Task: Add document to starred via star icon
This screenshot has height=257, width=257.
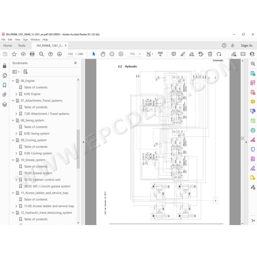Action: coord(14,54)
